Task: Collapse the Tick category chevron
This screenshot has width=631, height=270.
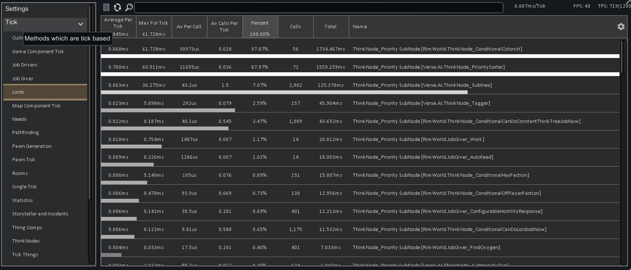Action: pyautogui.click(x=80, y=24)
